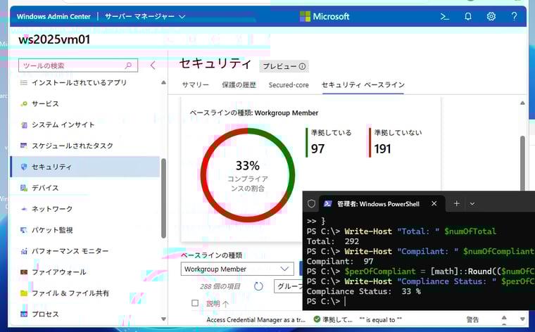Viewport: 535px width, 332px height.
Task: Click the システム インサイト icon
Action: [x=23, y=124]
